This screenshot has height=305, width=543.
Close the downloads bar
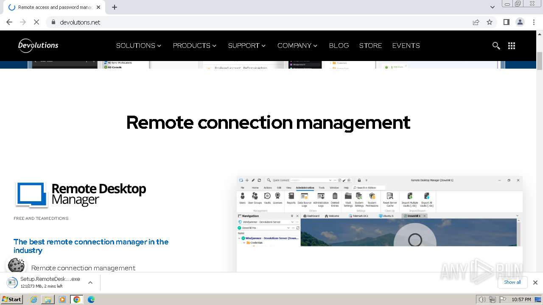pos(535,283)
